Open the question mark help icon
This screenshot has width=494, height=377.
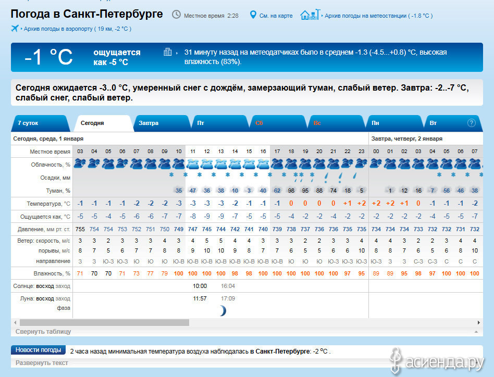tap(471, 123)
